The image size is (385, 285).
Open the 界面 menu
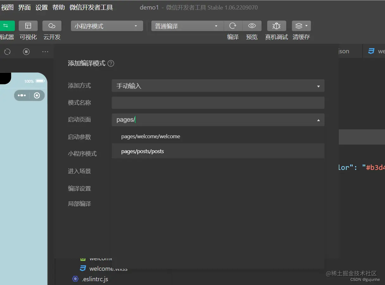tap(24, 7)
